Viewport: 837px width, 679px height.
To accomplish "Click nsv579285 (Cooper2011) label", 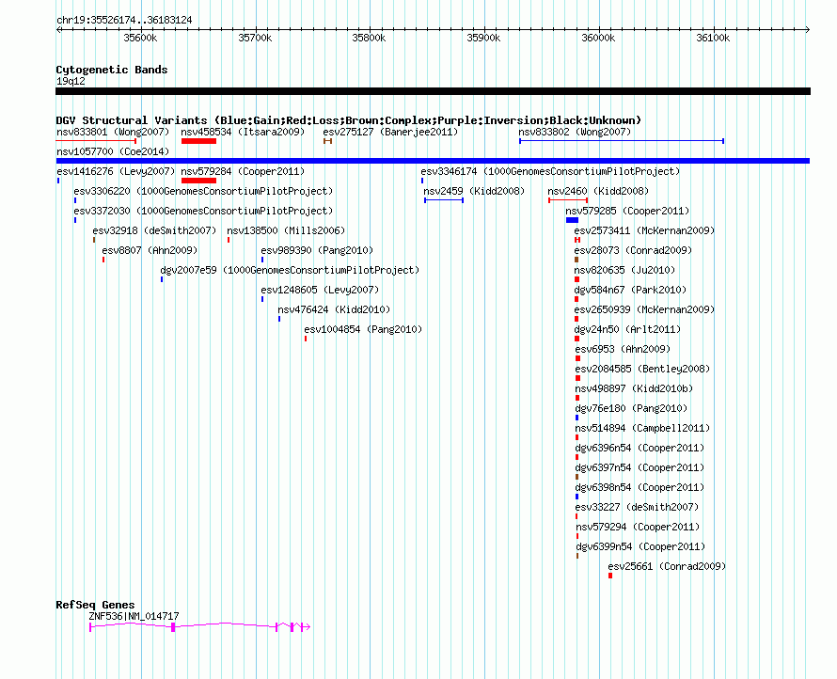I will point(627,211).
